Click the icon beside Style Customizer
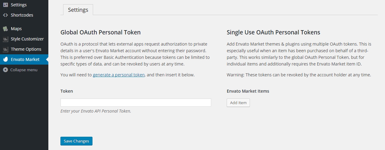 tap(5, 39)
